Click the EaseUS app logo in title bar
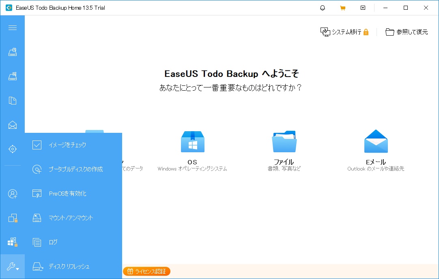Viewport: 439px width, 279px height. click(9, 8)
